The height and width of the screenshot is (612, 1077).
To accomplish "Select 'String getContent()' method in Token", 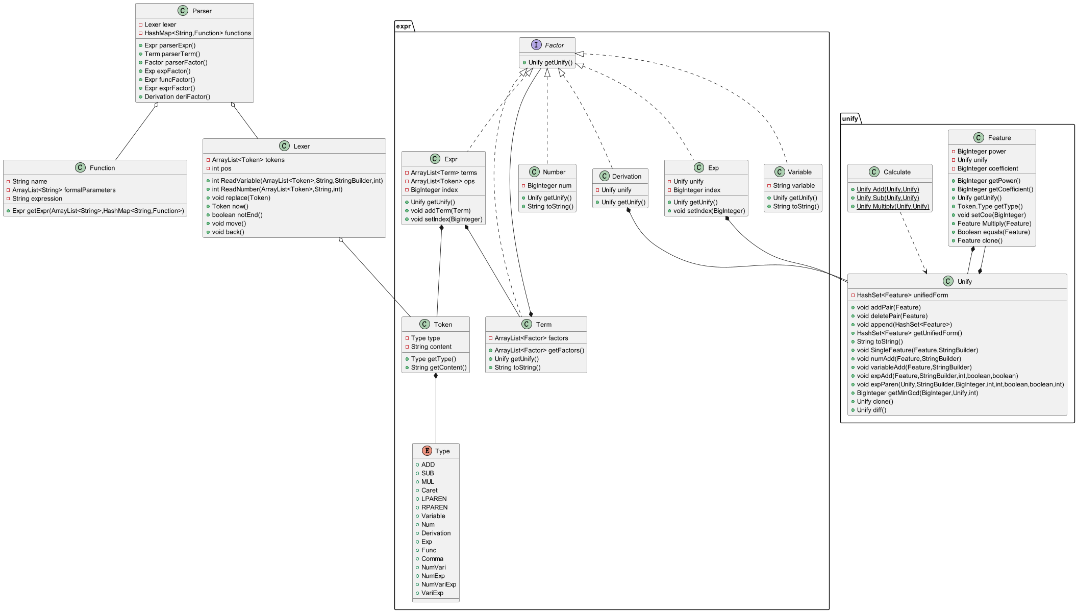I will [439, 368].
